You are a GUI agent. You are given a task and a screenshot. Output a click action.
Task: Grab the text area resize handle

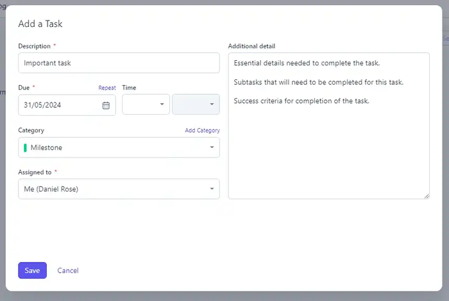click(x=427, y=196)
